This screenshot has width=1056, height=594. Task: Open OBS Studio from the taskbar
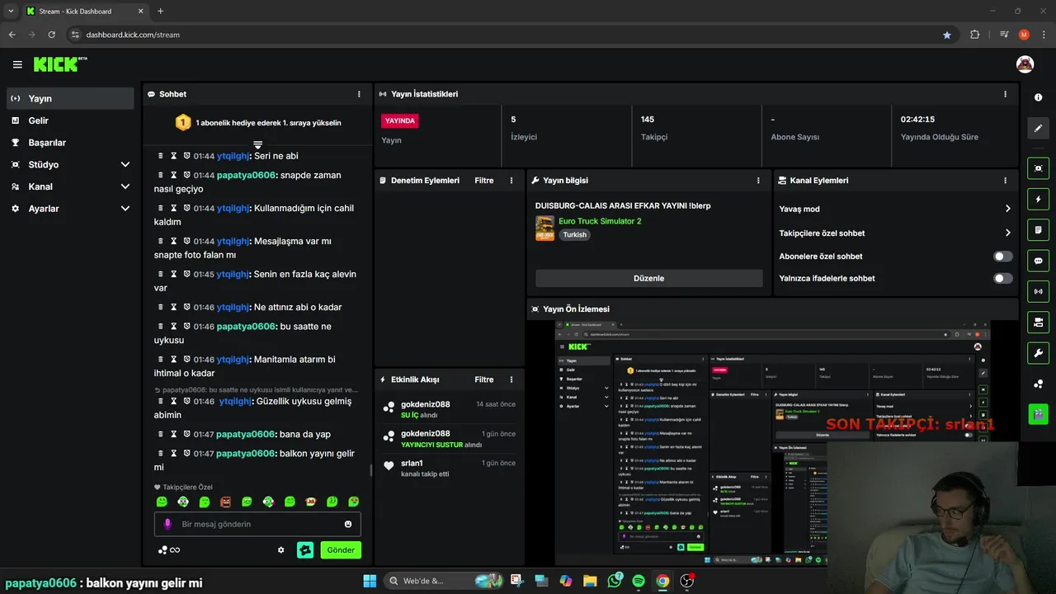[686, 581]
